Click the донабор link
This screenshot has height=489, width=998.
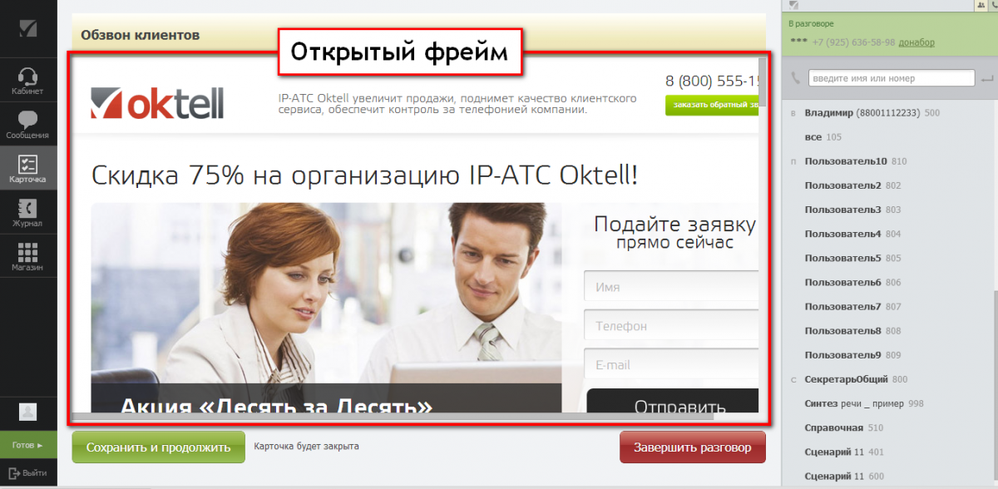pos(916,42)
